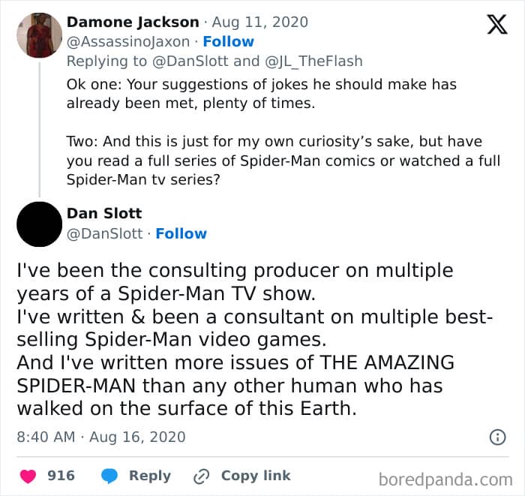Click the chain link copy icon
The height and width of the screenshot is (496, 525).
(201, 476)
